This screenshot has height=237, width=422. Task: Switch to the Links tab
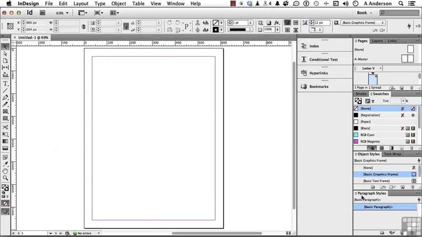(x=392, y=41)
